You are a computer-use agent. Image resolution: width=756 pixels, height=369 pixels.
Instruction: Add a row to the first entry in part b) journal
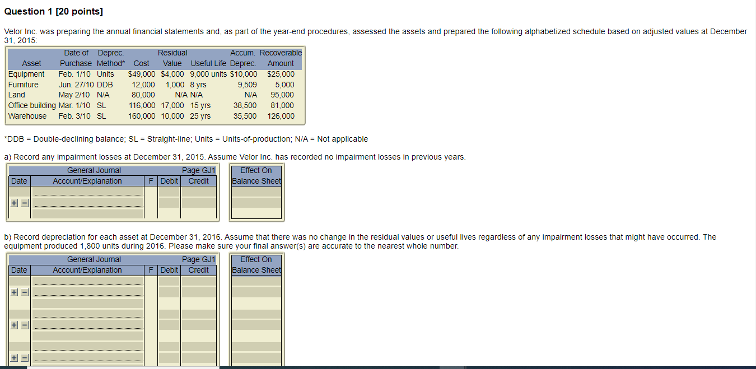tap(13, 292)
